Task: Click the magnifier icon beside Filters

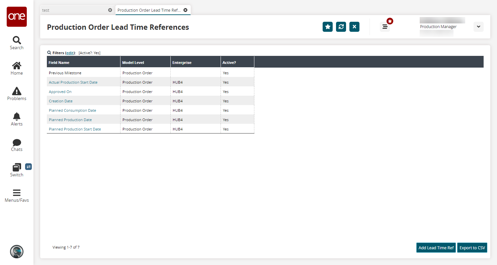Action: point(49,53)
